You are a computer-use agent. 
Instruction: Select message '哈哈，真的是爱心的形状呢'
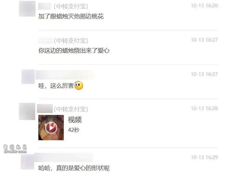[x=74, y=168]
